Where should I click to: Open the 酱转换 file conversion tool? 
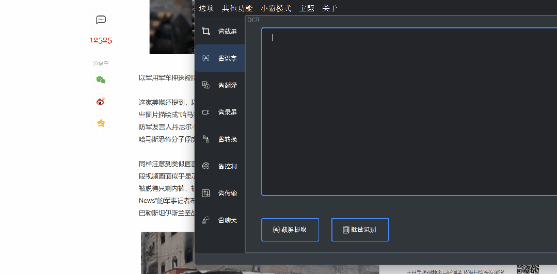[219, 139]
